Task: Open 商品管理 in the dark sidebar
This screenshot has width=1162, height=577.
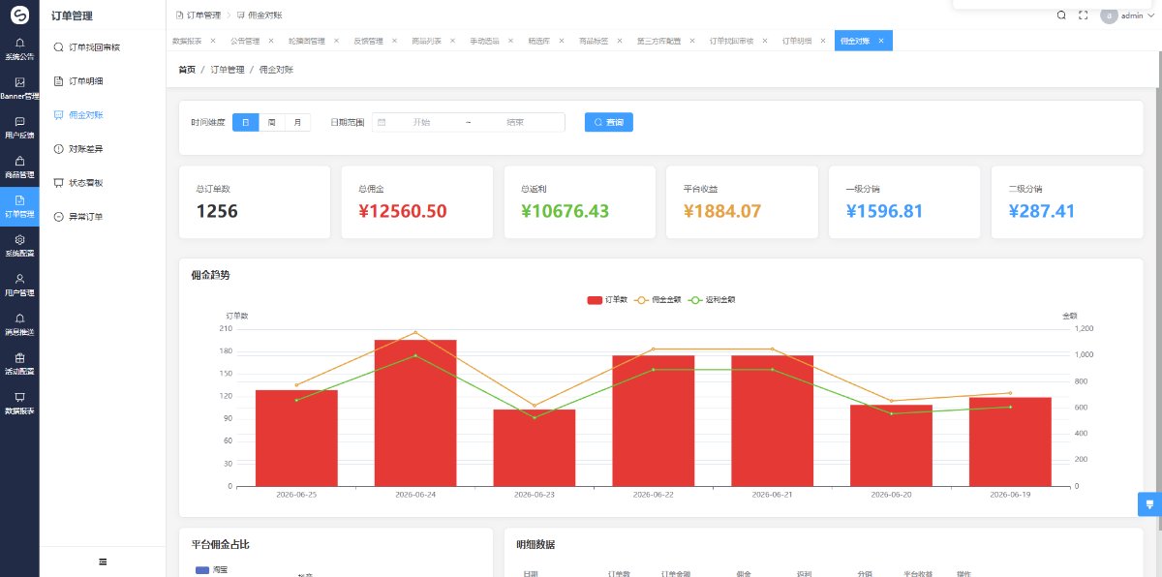Action: (x=19, y=167)
